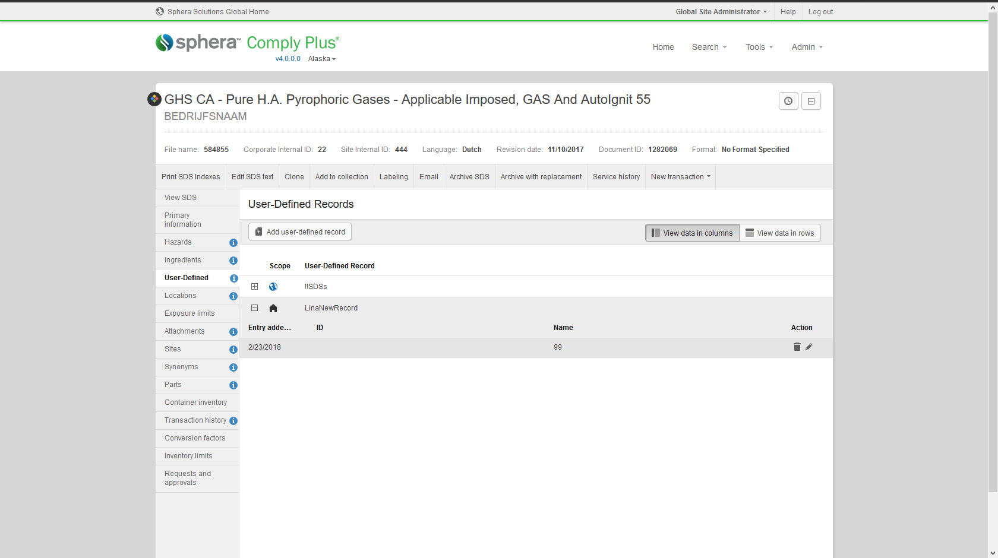Click Archive SDS

(x=469, y=177)
